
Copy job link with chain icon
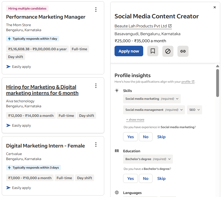pyautogui.click(x=183, y=51)
